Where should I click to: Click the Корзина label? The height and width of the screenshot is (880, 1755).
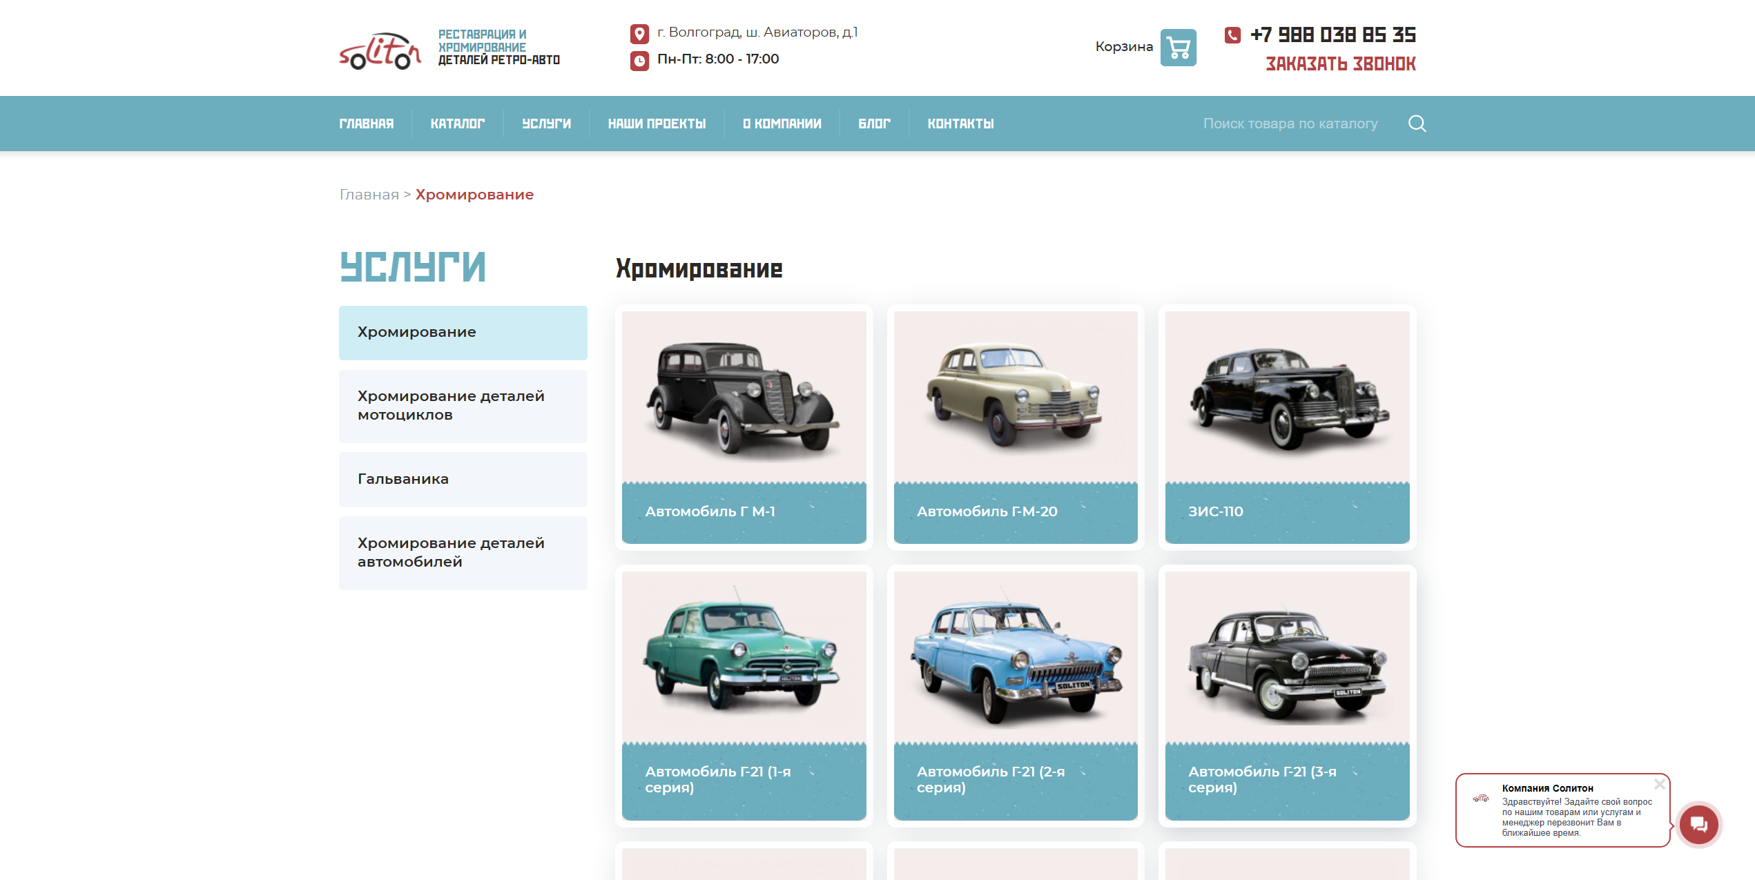click(1124, 47)
